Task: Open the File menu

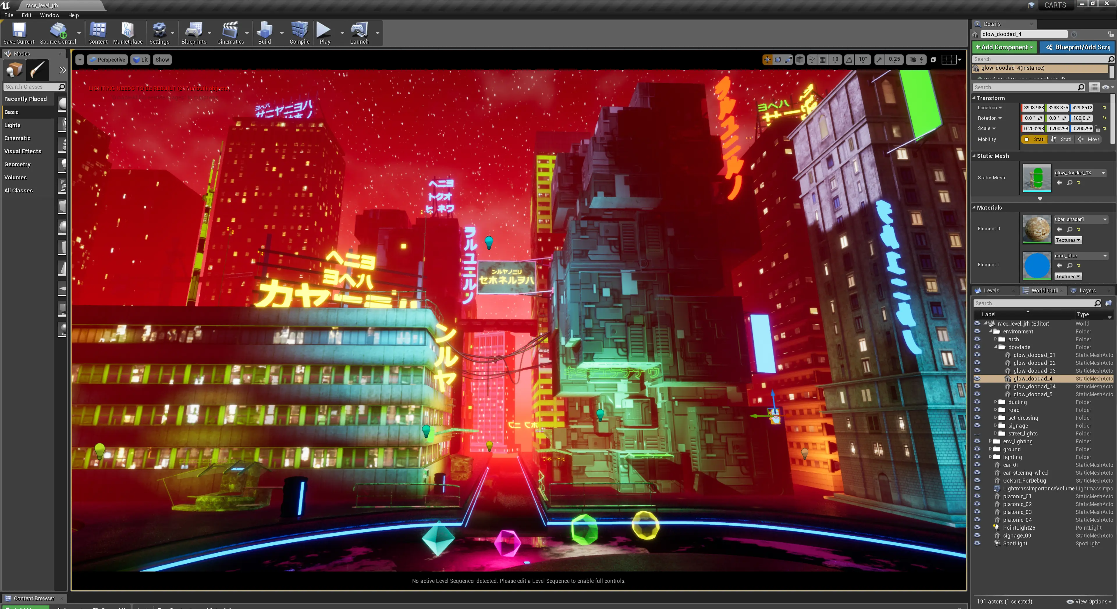Action: [x=9, y=15]
